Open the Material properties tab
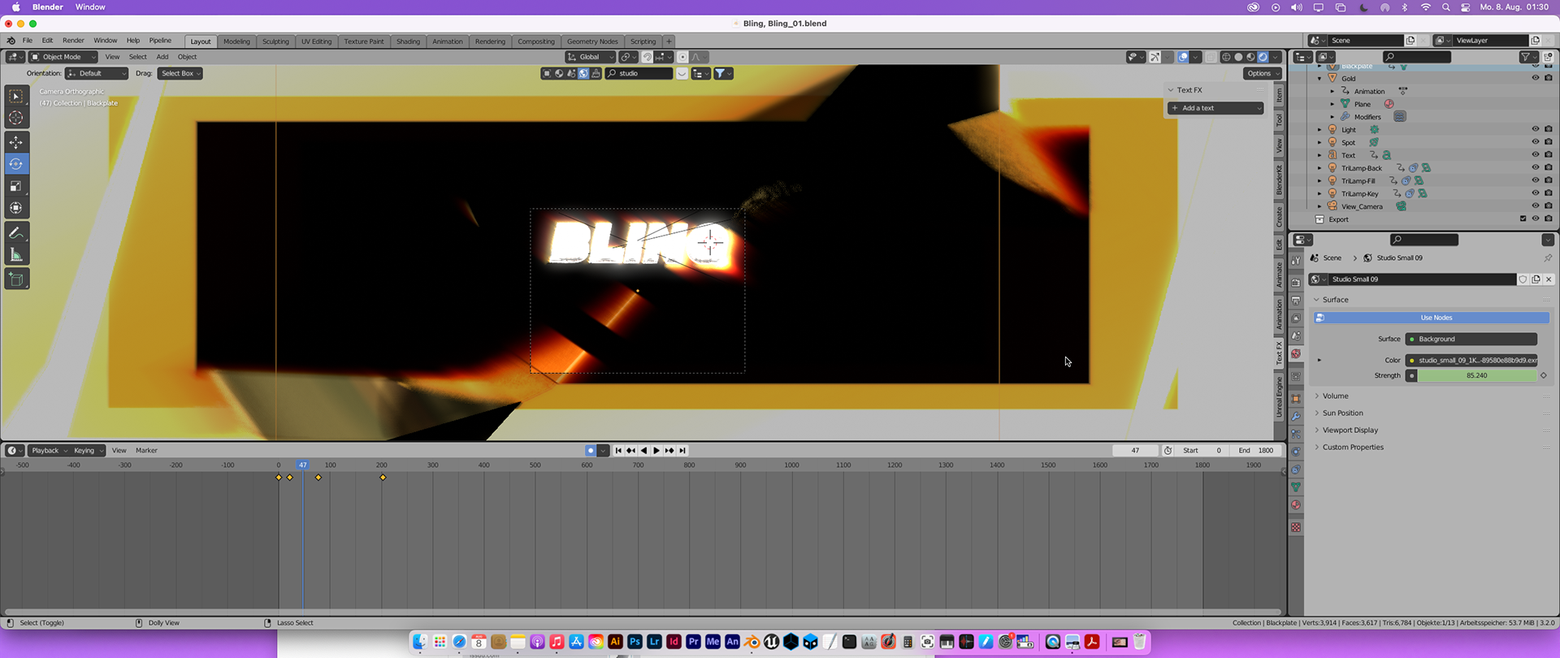This screenshot has width=1560, height=658. pyautogui.click(x=1296, y=505)
